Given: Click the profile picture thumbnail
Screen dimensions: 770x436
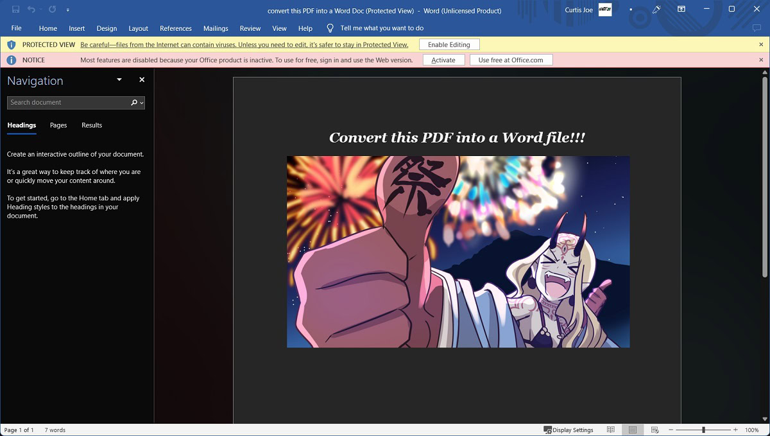Looking at the screenshot, I should [x=605, y=10].
